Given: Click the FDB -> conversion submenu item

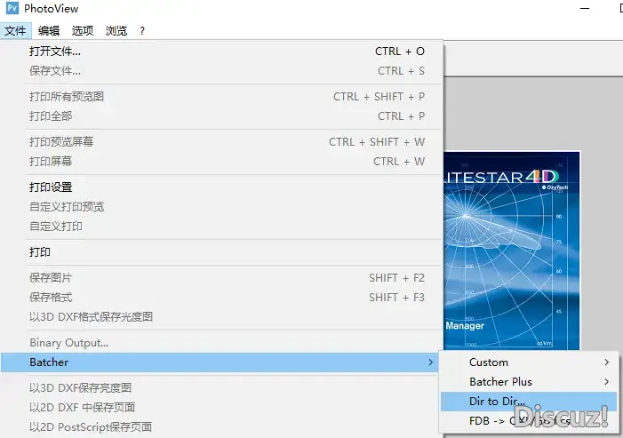Looking at the screenshot, I should click(x=529, y=421).
